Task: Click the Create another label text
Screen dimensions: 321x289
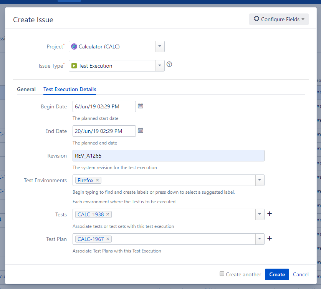Action: 243,274
